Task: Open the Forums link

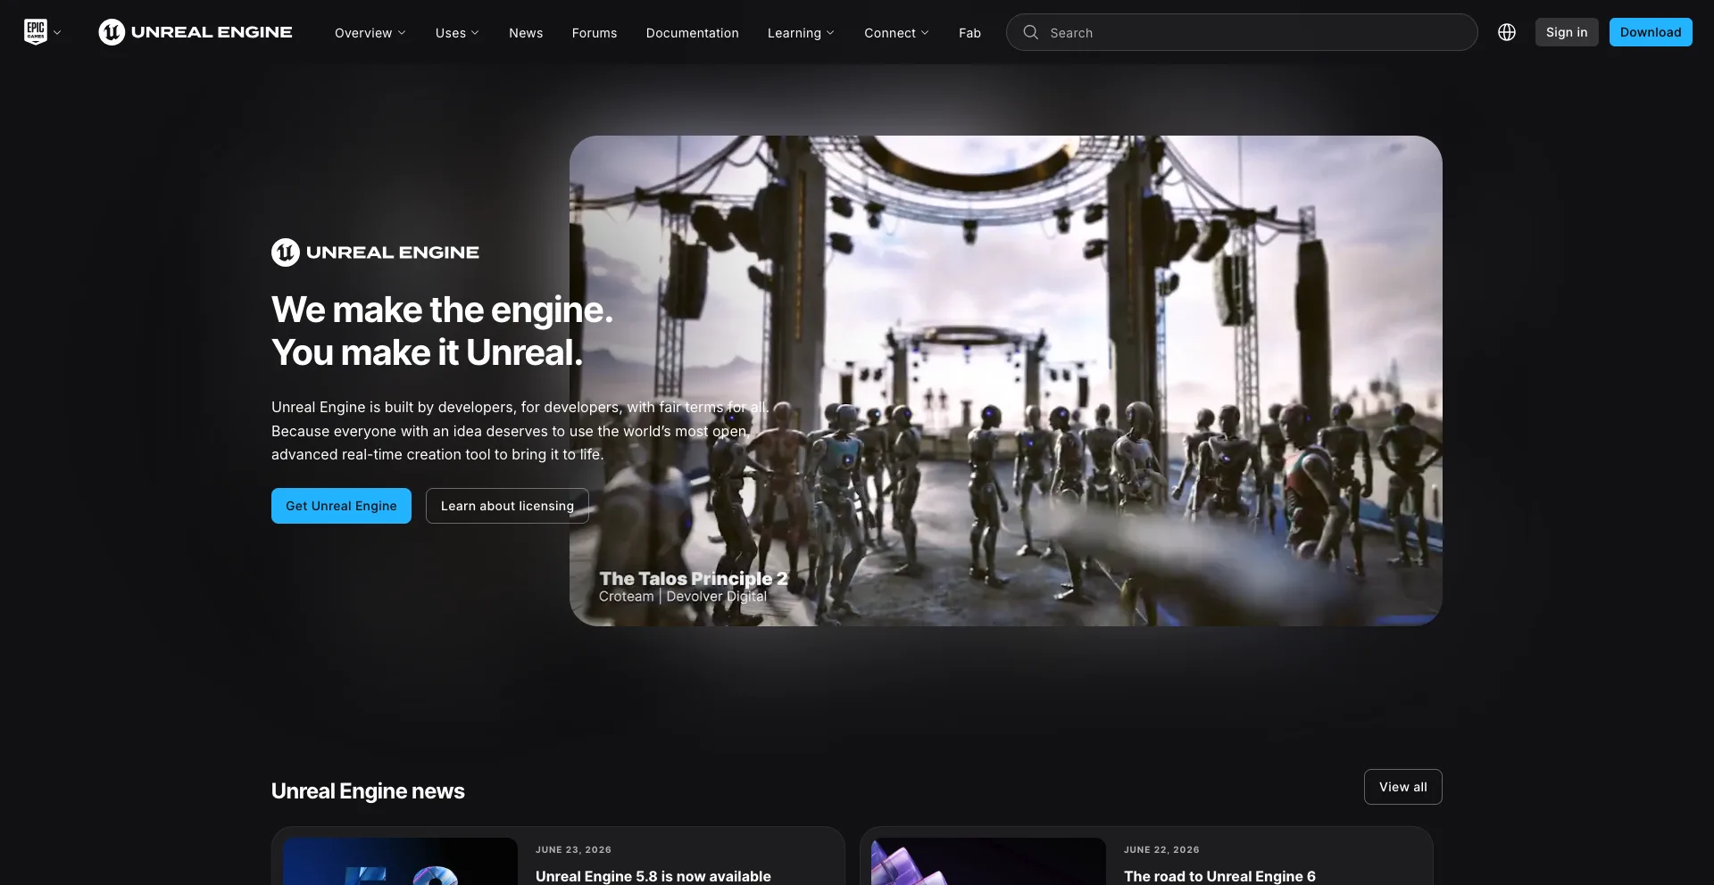Action: [595, 33]
